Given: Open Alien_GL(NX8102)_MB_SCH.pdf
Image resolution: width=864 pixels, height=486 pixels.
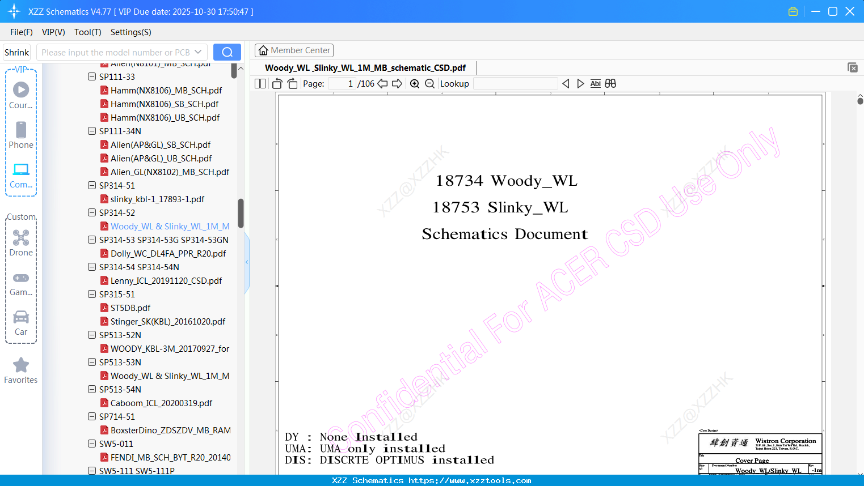Looking at the screenshot, I should [x=170, y=172].
